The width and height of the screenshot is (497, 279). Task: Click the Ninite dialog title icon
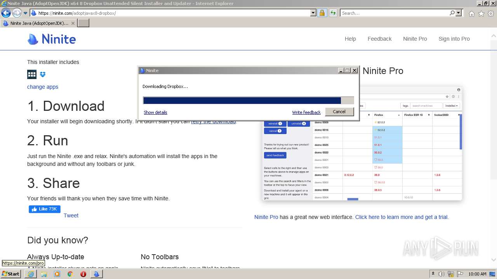[142, 71]
